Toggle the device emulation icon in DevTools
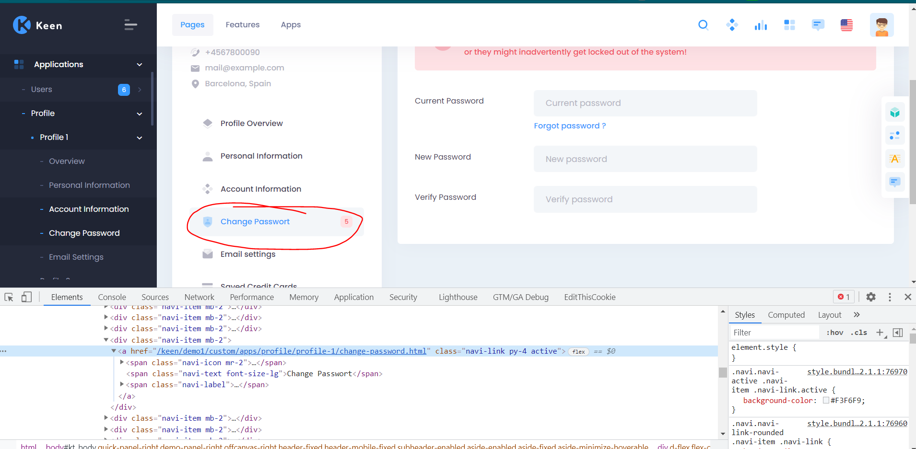Screen dimensions: 916x449 click(x=26, y=297)
